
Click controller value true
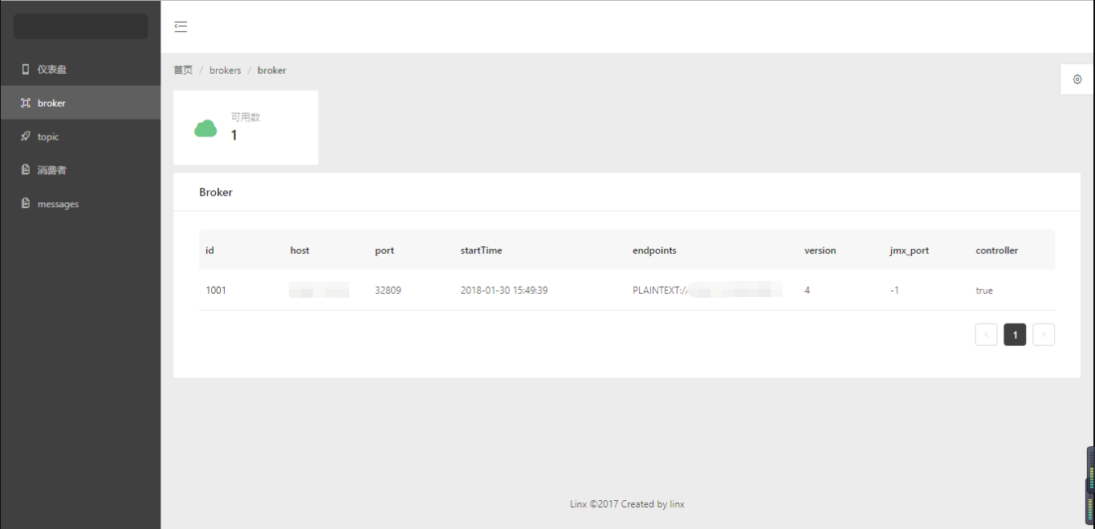click(x=984, y=291)
